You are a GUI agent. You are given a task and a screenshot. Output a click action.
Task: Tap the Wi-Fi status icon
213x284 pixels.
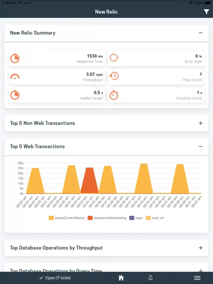(191, 3)
